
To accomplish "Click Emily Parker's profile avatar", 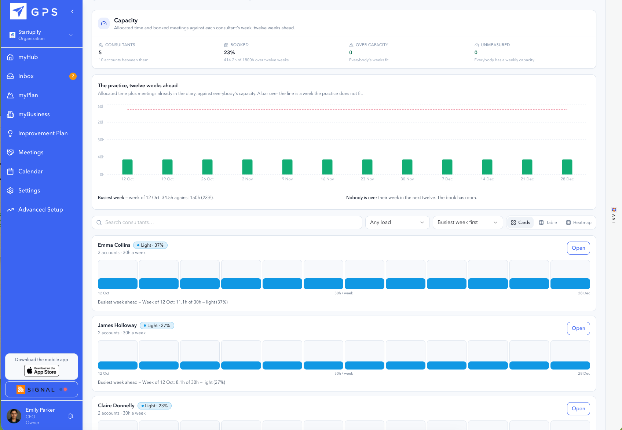I will [14, 416].
